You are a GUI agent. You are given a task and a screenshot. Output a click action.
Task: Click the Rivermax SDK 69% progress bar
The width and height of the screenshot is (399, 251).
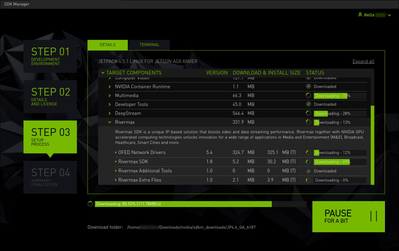340,162
